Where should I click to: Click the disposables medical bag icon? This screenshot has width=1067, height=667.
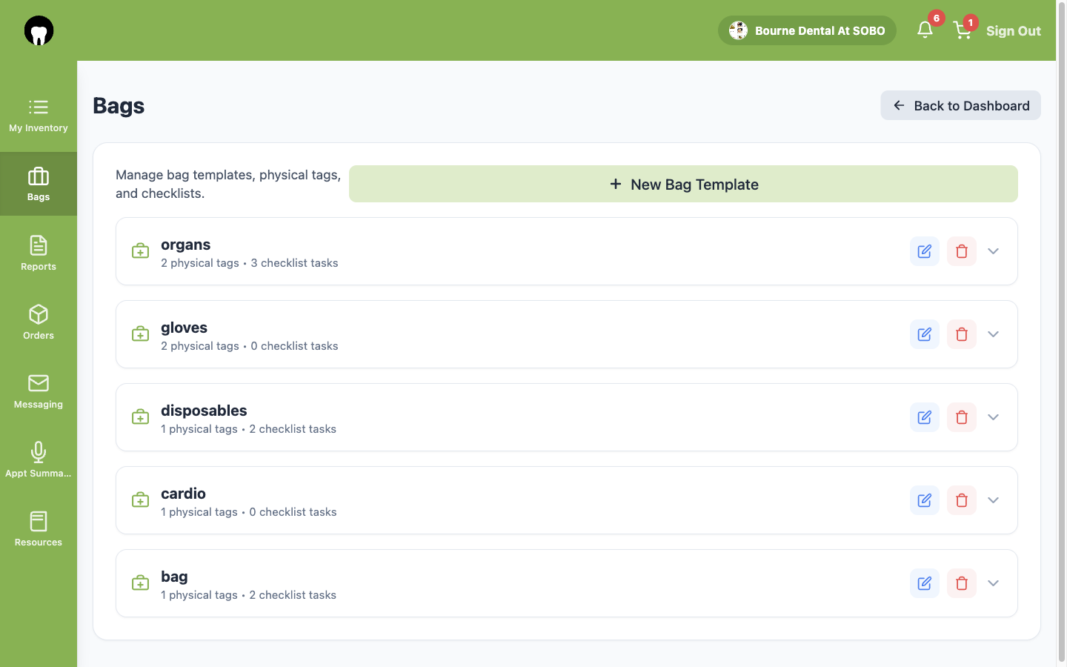click(x=140, y=417)
